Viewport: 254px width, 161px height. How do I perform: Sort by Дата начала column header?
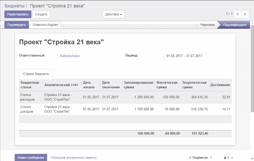[x=91, y=85]
